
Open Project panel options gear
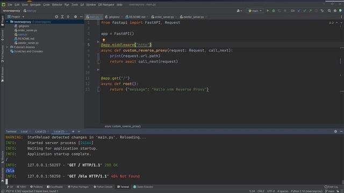point(75,17)
